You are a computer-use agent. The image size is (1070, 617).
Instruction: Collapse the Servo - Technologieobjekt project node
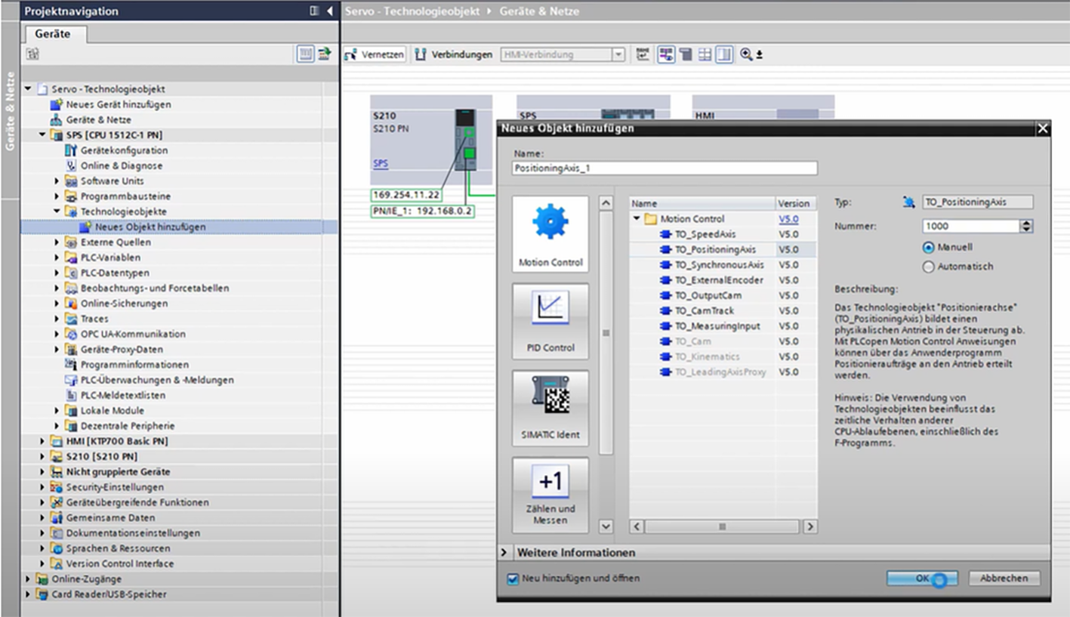29,89
